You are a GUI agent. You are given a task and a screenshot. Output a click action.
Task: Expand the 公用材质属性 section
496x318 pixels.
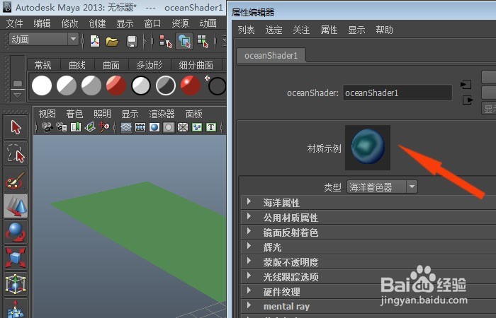(x=249, y=216)
